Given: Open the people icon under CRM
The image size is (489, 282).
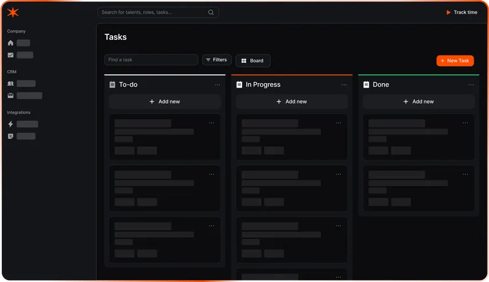Looking at the screenshot, I should click(x=10, y=83).
